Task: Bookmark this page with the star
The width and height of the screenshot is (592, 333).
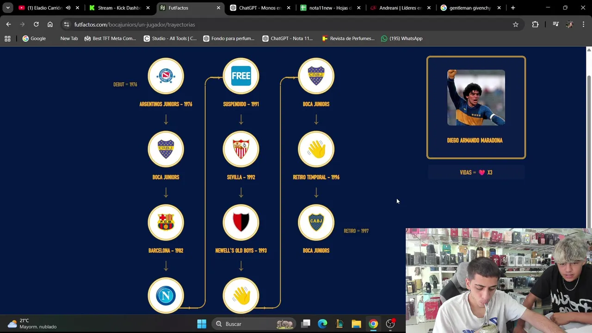Action: point(516,25)
